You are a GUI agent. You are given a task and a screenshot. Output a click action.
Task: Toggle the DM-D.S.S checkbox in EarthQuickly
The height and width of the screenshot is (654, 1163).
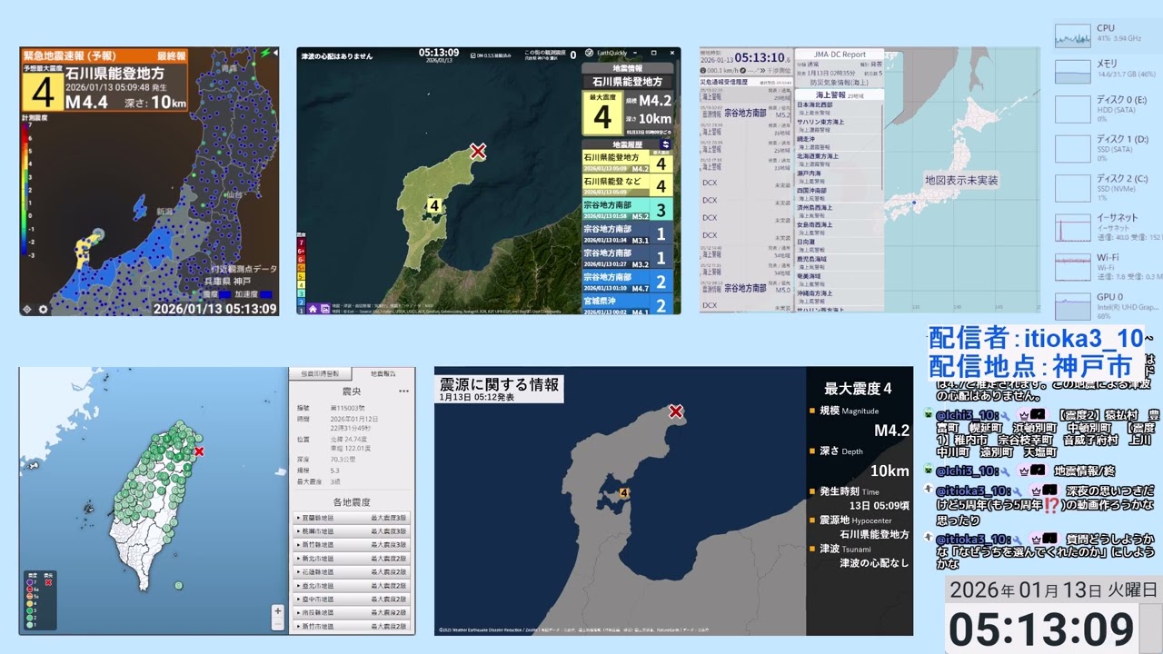tap(475, 55)
